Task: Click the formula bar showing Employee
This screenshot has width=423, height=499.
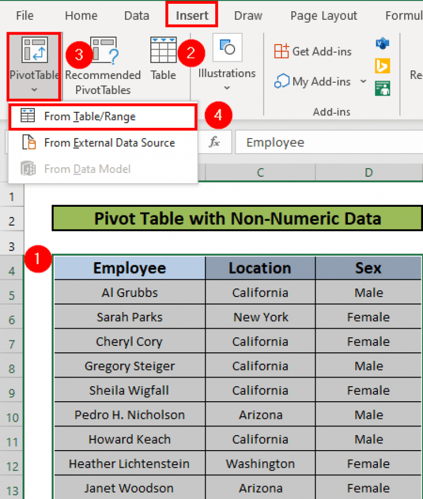Action: click(x=329, y=142)
